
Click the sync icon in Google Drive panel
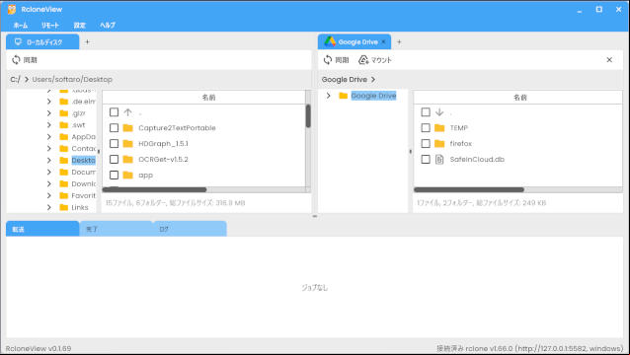[328, 60]
